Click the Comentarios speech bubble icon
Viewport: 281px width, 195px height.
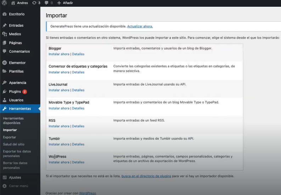tap(5, 51)
